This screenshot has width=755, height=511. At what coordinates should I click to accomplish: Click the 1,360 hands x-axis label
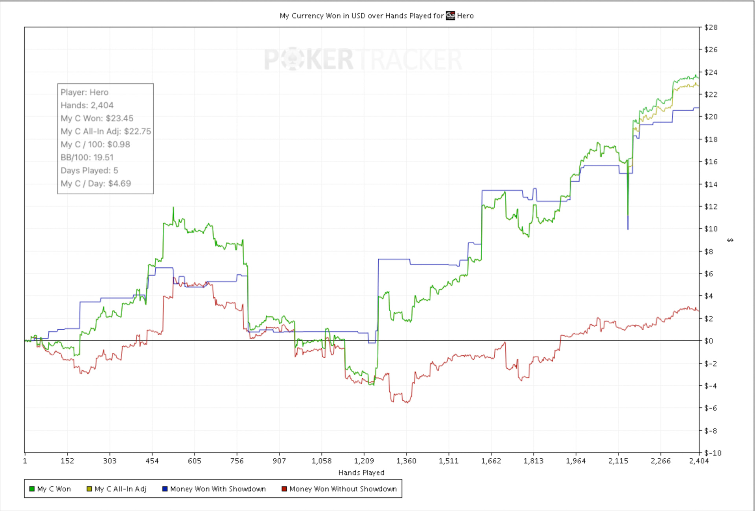point(406,461)
